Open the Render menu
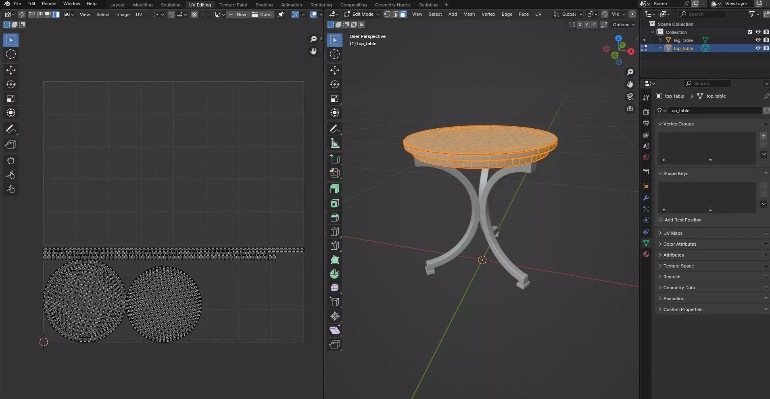This screenshot has width=770, height=399. point(49,4)
